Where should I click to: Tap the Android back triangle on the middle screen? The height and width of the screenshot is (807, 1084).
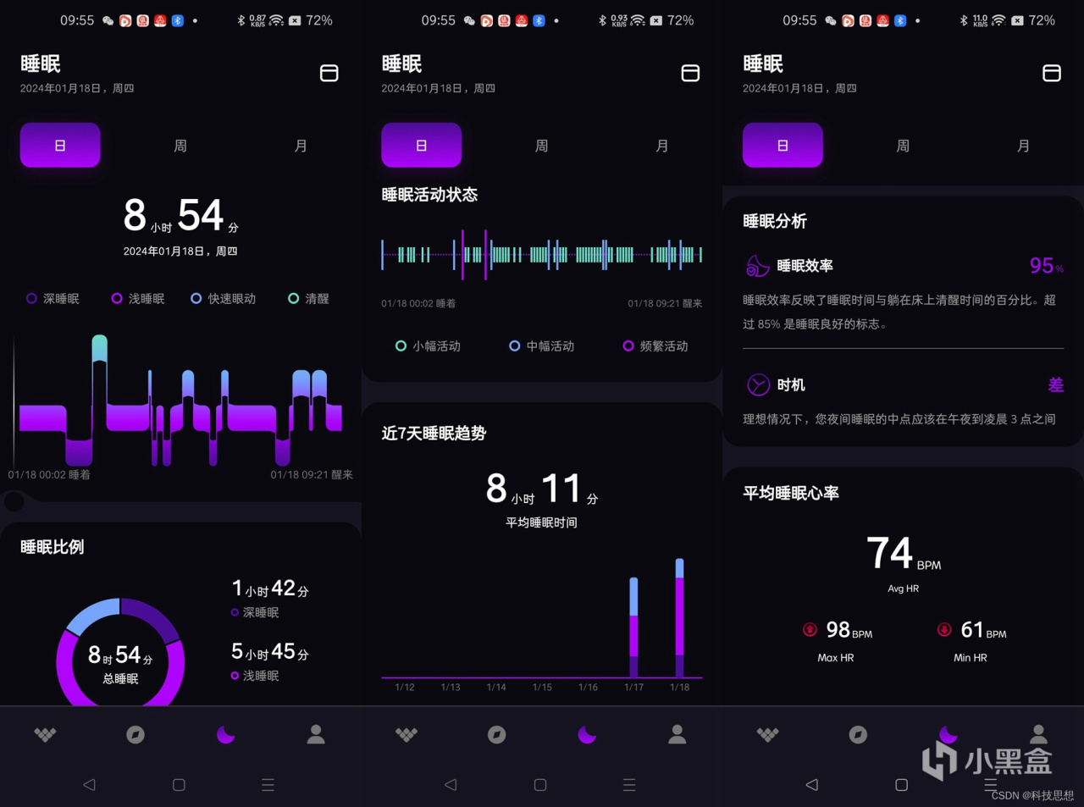451,785
